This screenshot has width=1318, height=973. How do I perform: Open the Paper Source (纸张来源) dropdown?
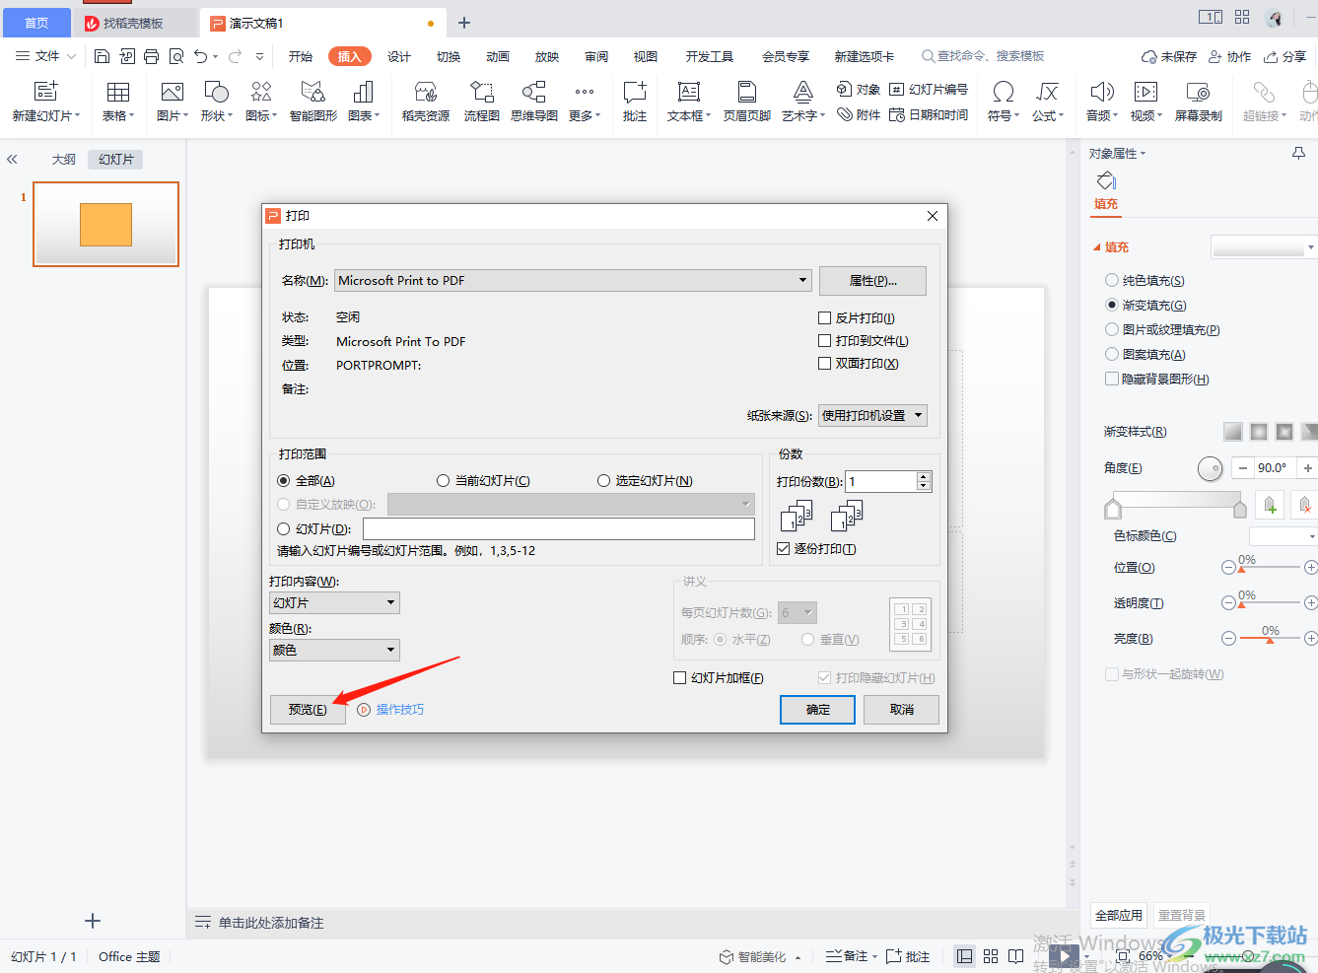(x=872, y=416)
